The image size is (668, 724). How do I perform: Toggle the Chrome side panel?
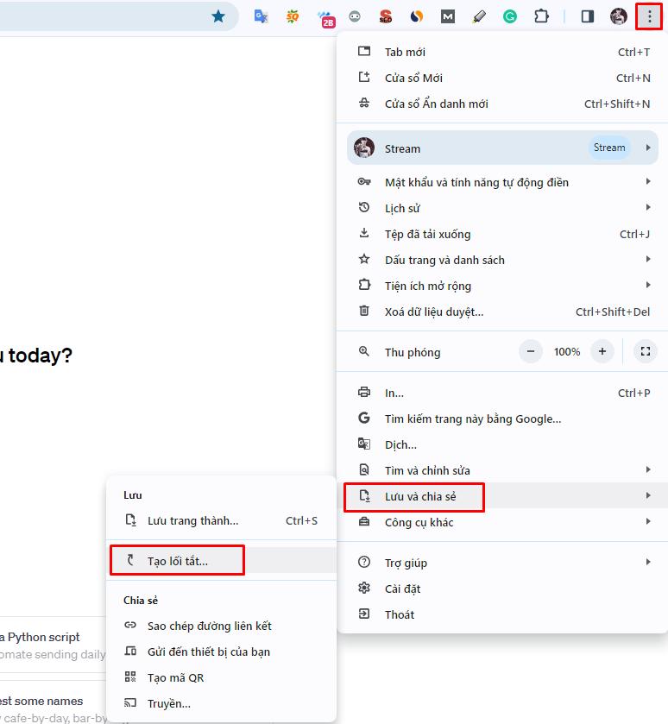(x=587, y=16)
